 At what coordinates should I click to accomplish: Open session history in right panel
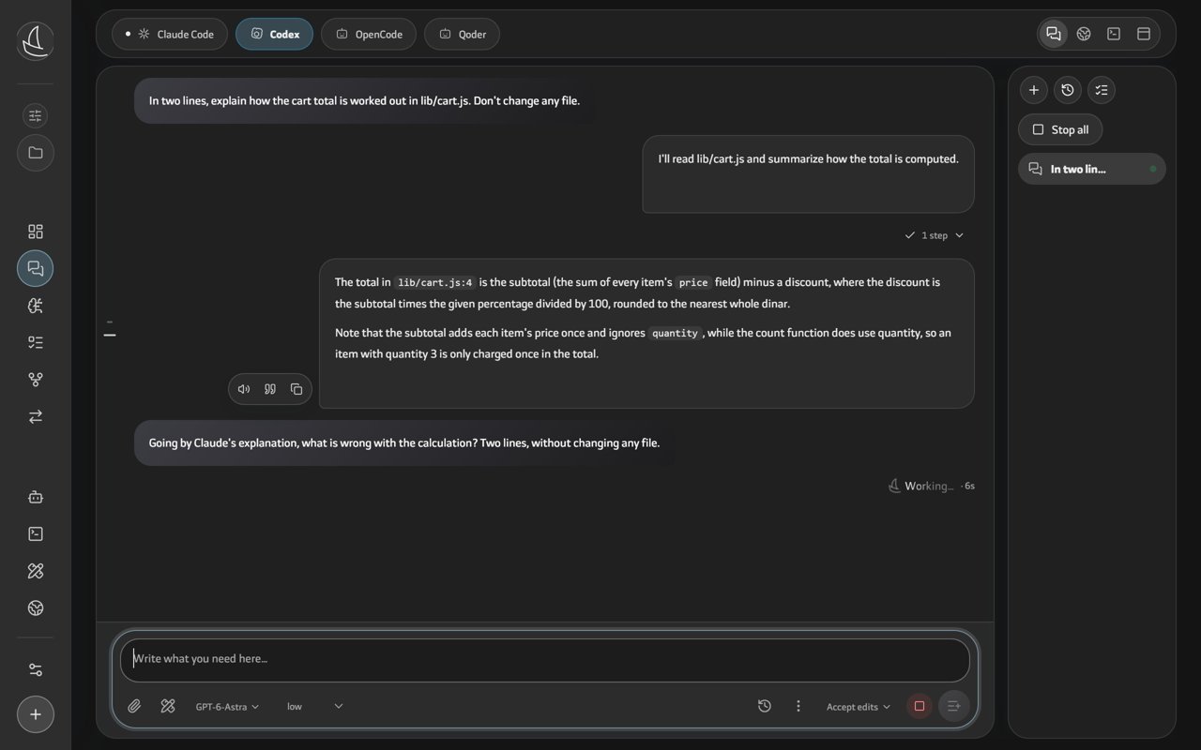point(1068,90)
